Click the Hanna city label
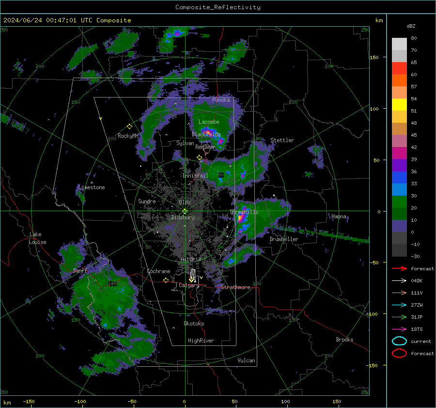Viewport: 436px width, 408px height. (339, 216)
